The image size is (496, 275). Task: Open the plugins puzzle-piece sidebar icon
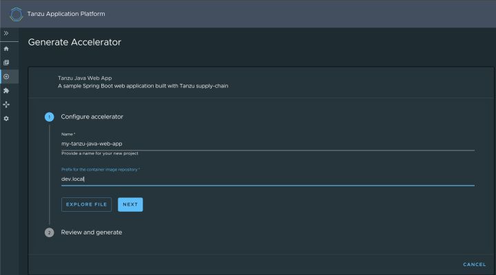[6, 91]
